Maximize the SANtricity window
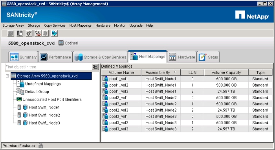 (265, 4)
